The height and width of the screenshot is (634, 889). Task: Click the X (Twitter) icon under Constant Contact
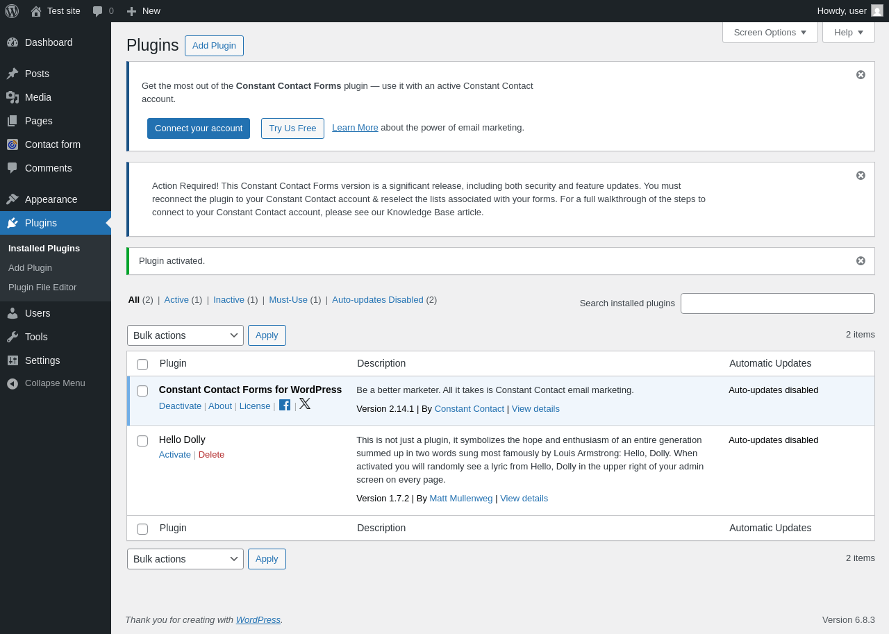tap(305, 404)
